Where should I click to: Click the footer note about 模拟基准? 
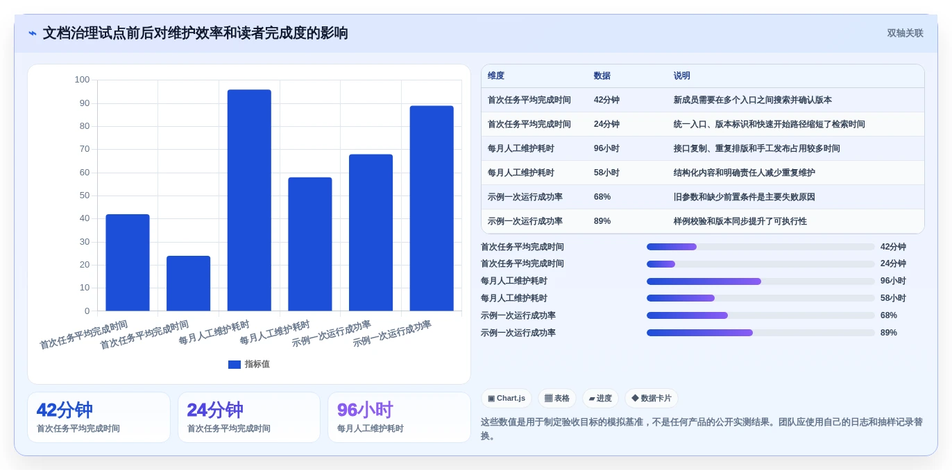[x=702, y=429]
